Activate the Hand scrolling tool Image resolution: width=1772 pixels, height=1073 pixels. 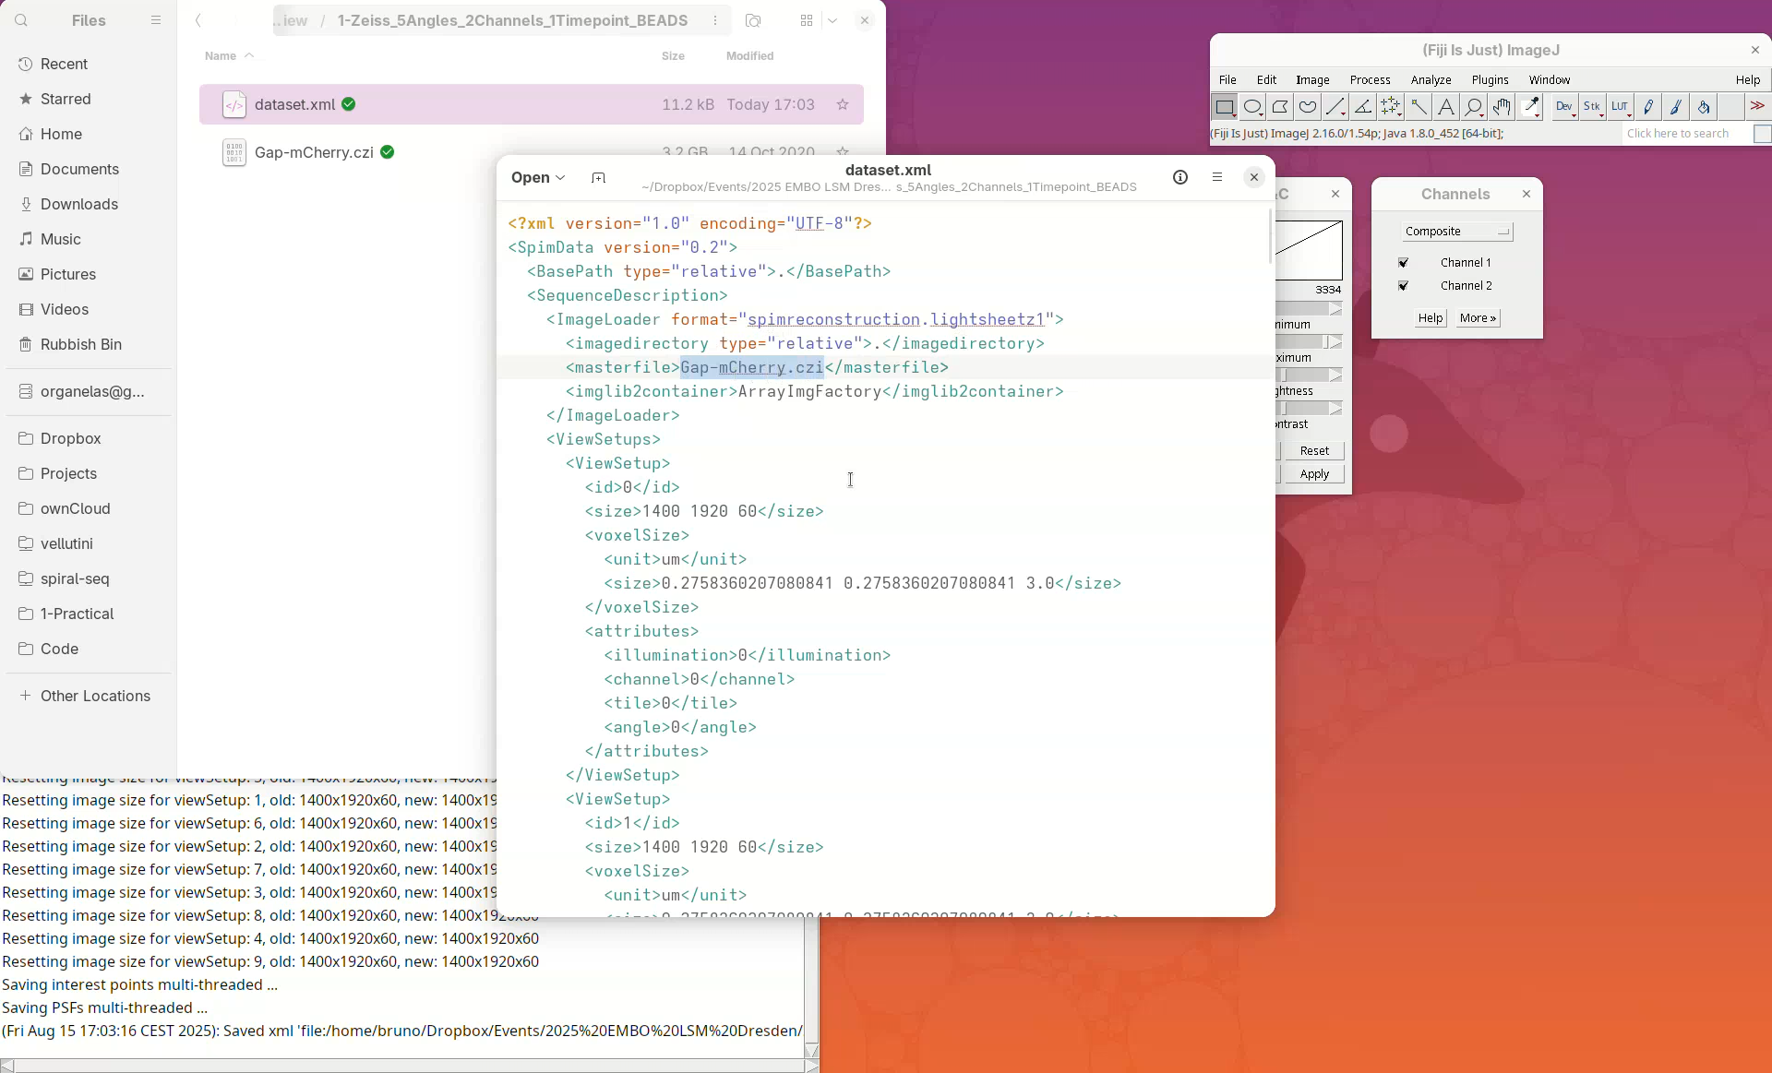(1502, 107)
